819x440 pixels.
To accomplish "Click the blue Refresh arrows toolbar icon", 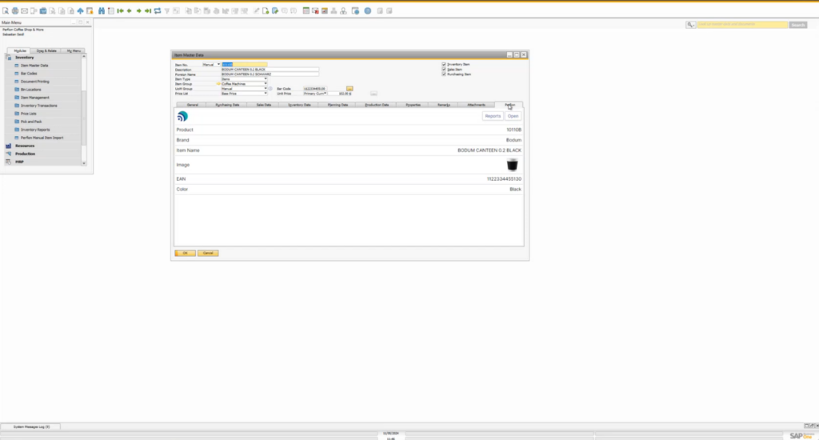I will click(158, 10).
